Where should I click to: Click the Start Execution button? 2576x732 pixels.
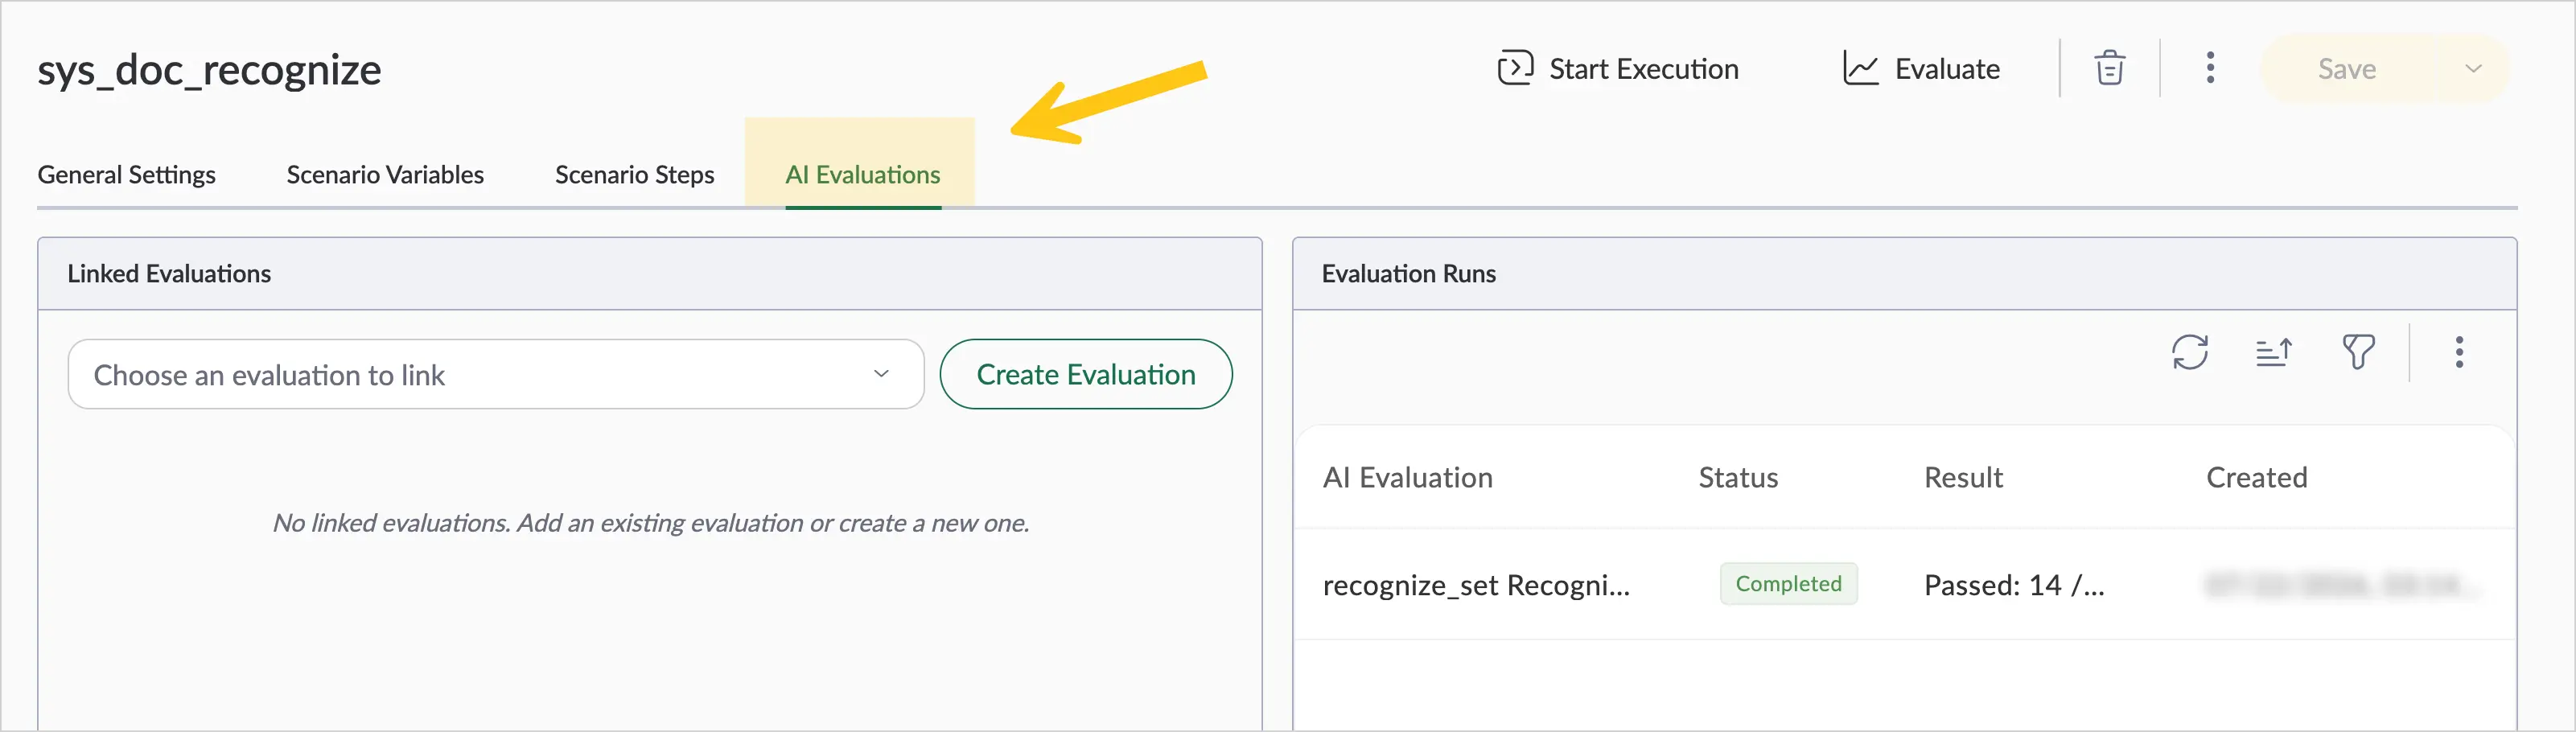(1618, 69)
